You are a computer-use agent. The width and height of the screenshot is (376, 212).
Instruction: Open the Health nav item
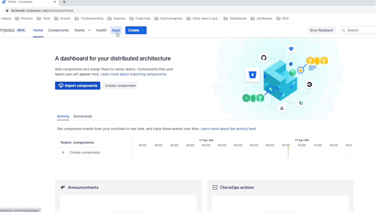[101, 30]
